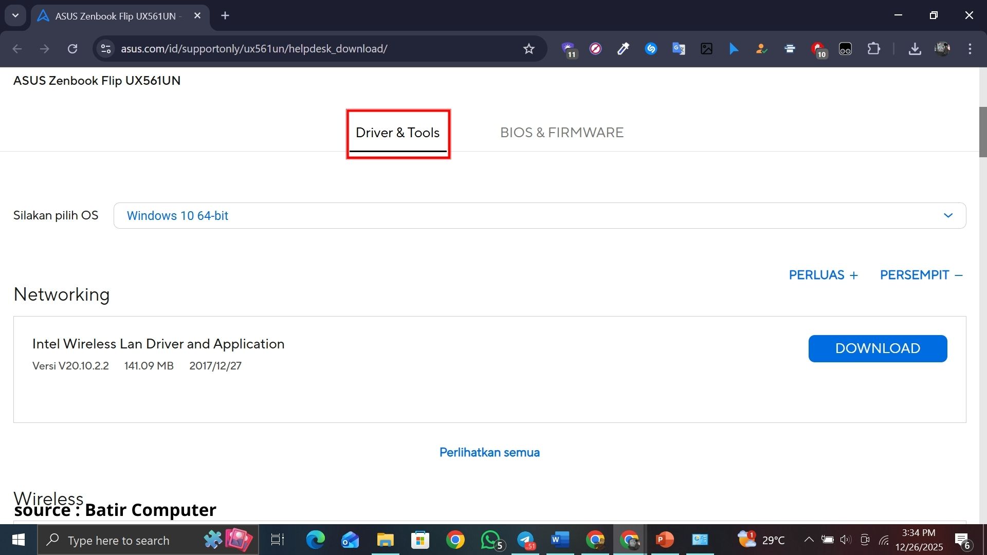
Task: Open the Chrome profile avatar
Action: [x=942, y=49]
